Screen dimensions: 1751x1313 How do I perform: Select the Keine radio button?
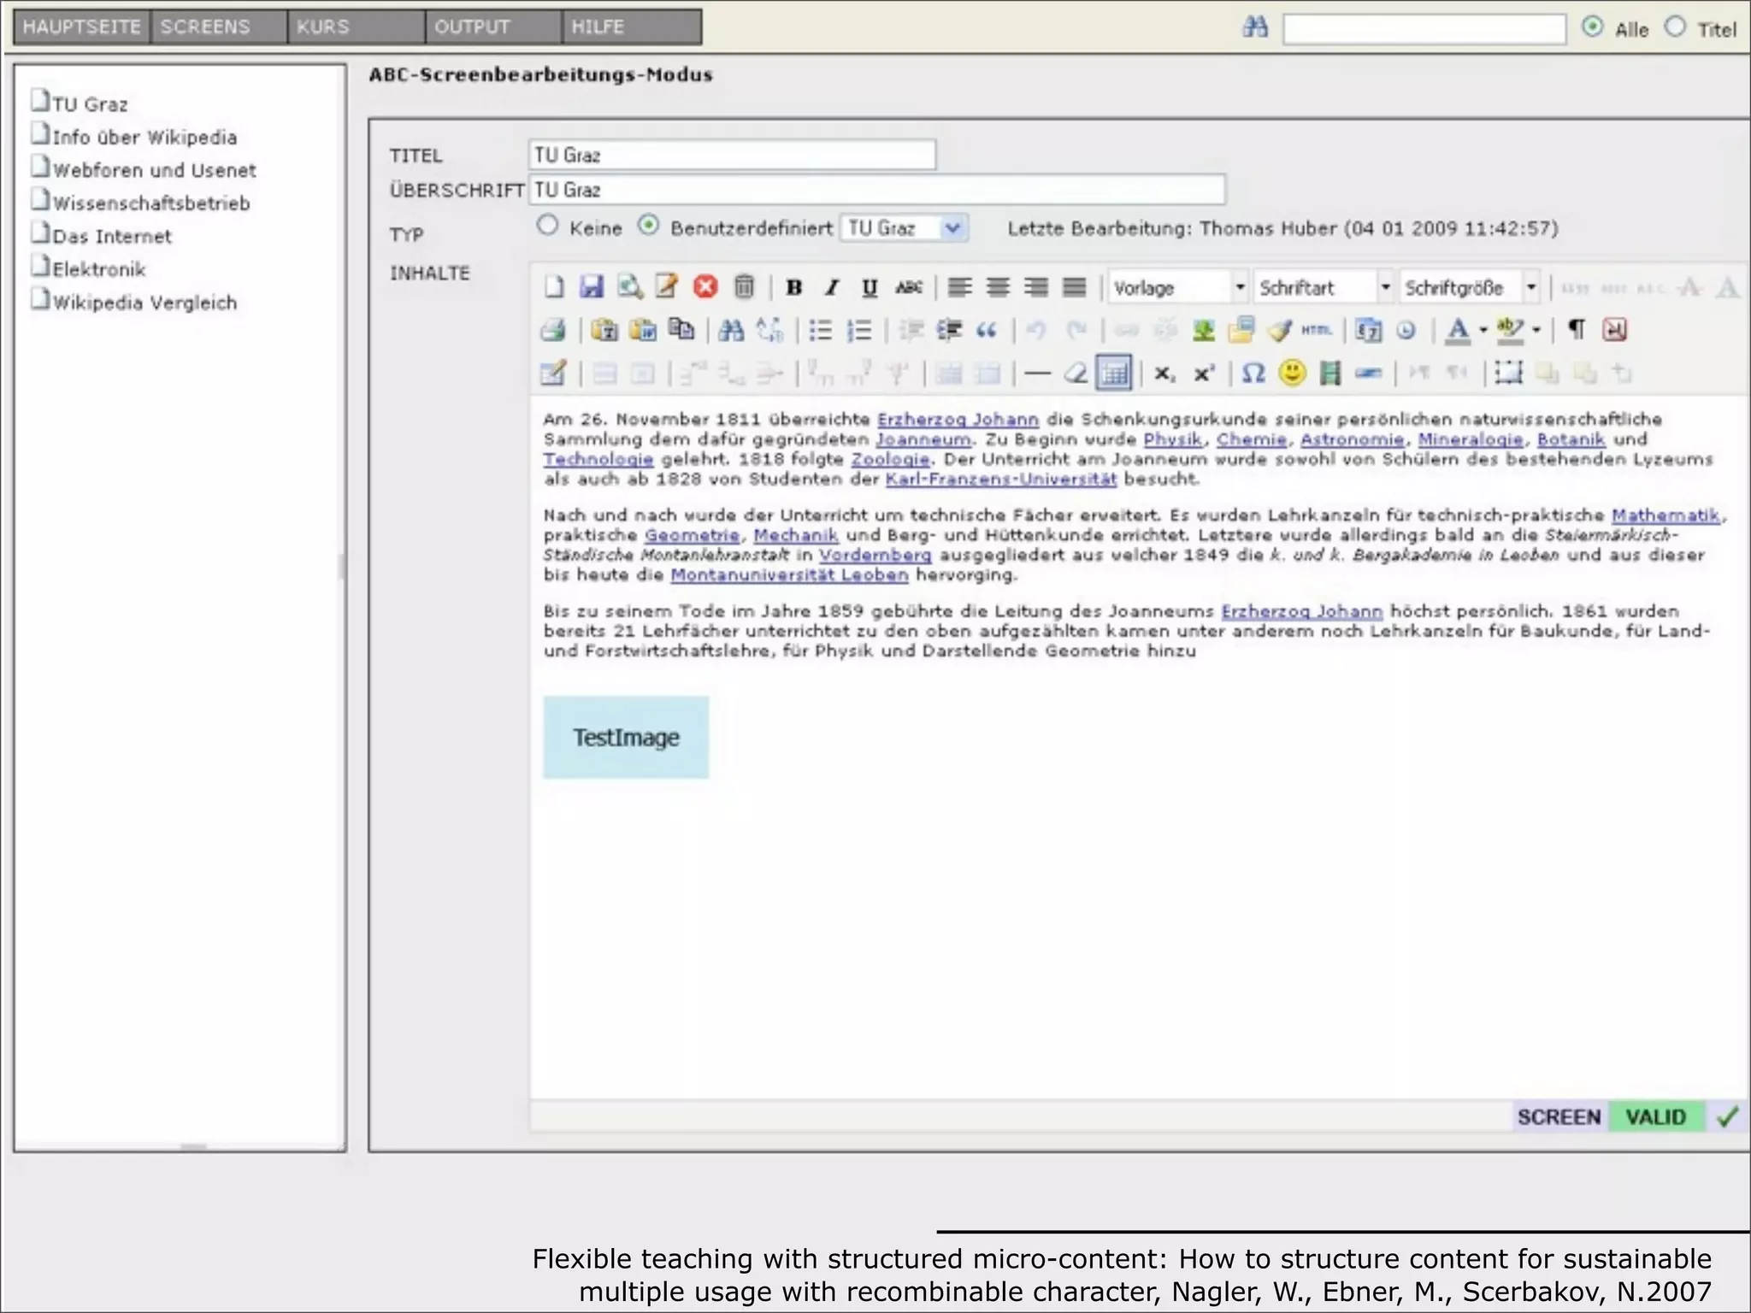click(547, 226)
